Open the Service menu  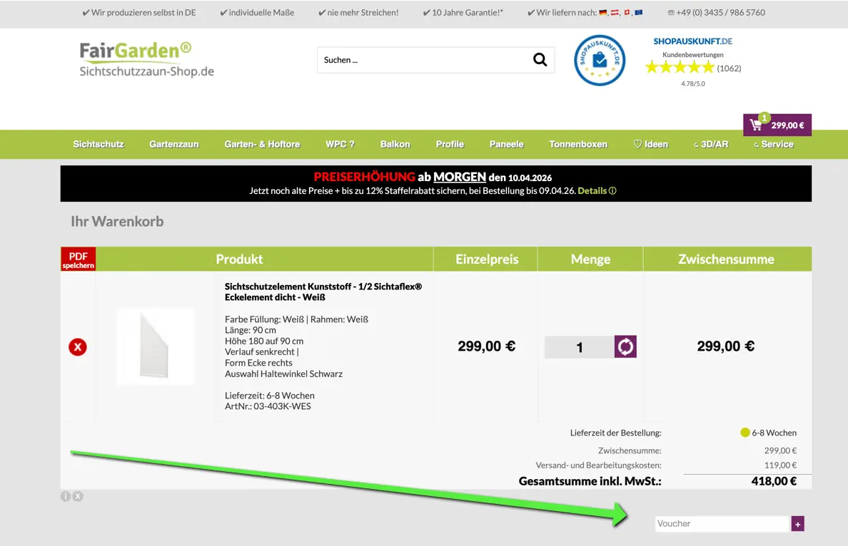773,144
